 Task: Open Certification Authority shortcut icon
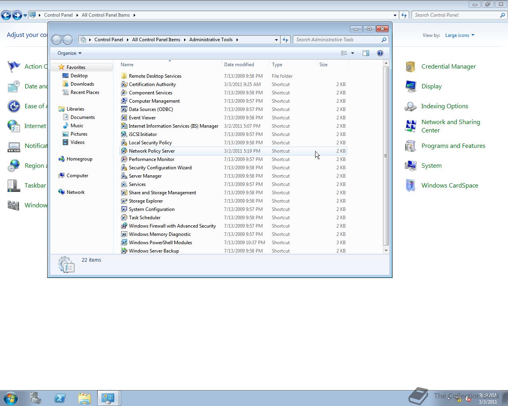pos(124,84)
